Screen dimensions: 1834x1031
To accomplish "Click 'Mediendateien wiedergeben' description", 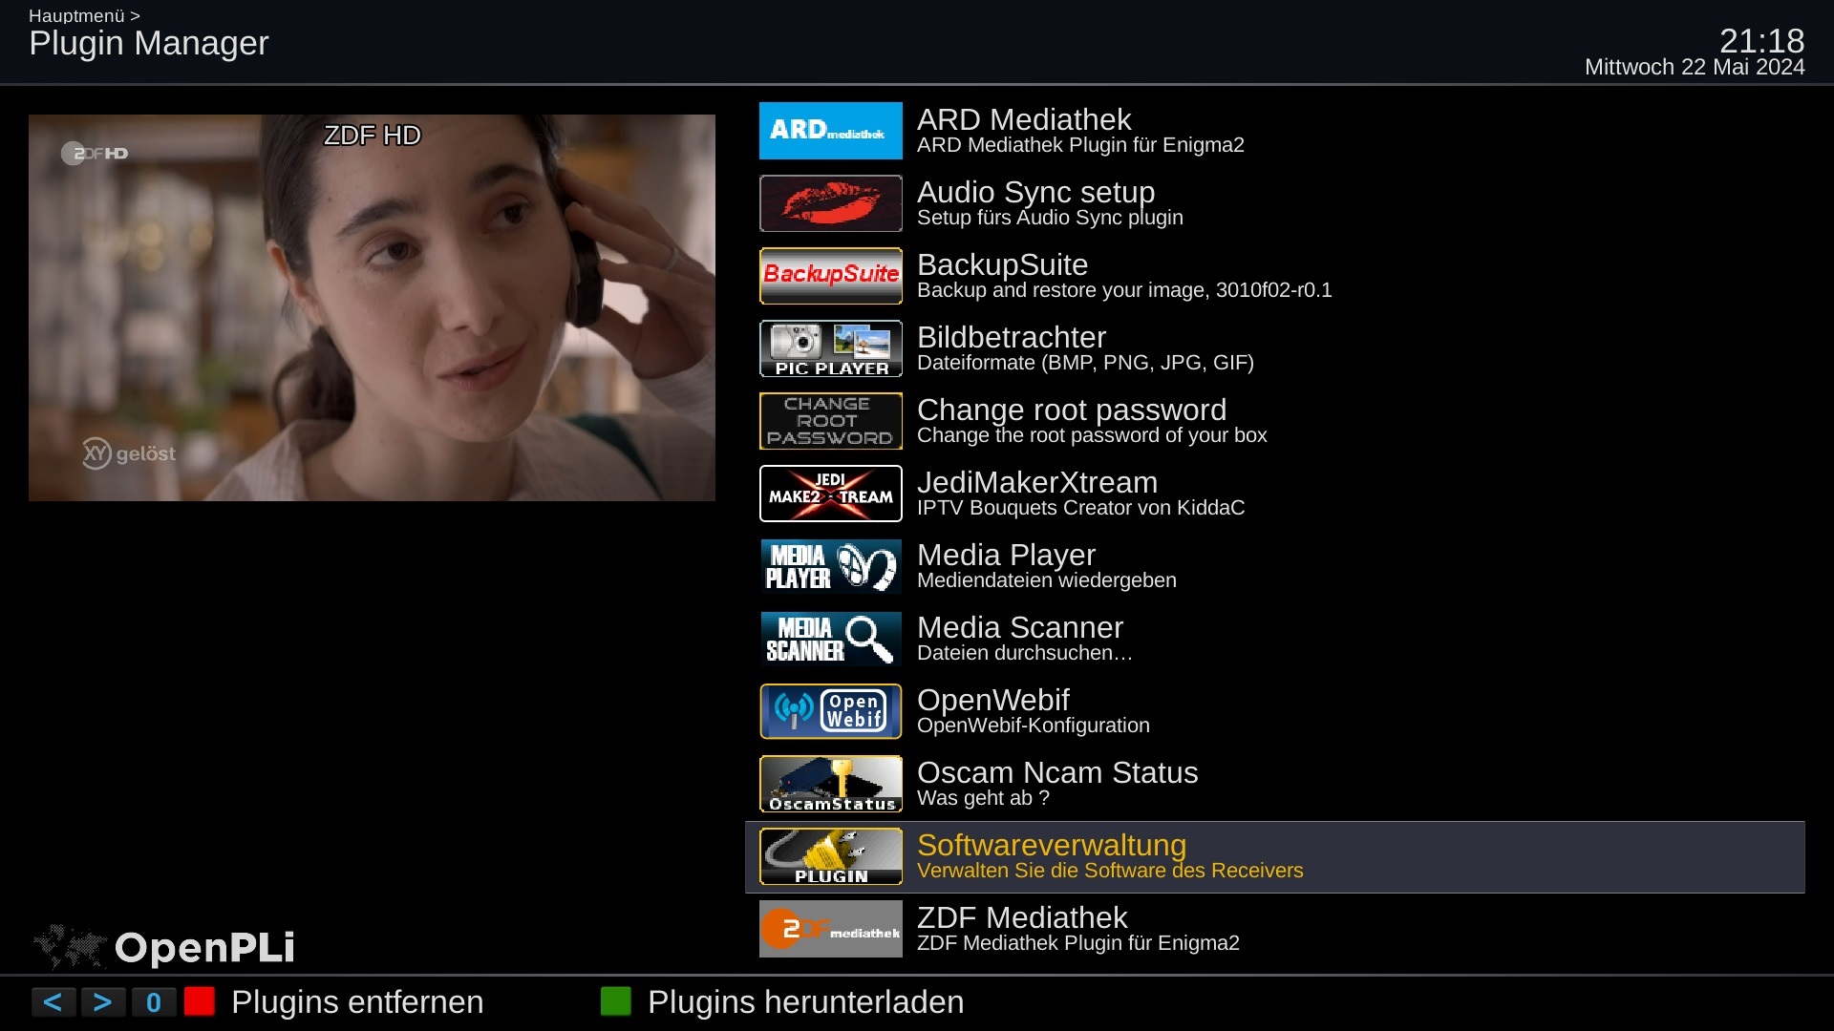I will 1047,580.
